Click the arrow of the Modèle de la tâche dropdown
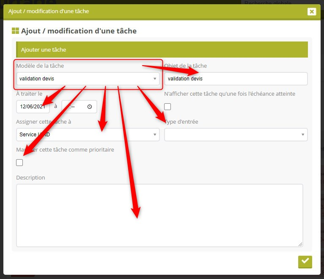324x279 pixels. click(x=155, y=78)
